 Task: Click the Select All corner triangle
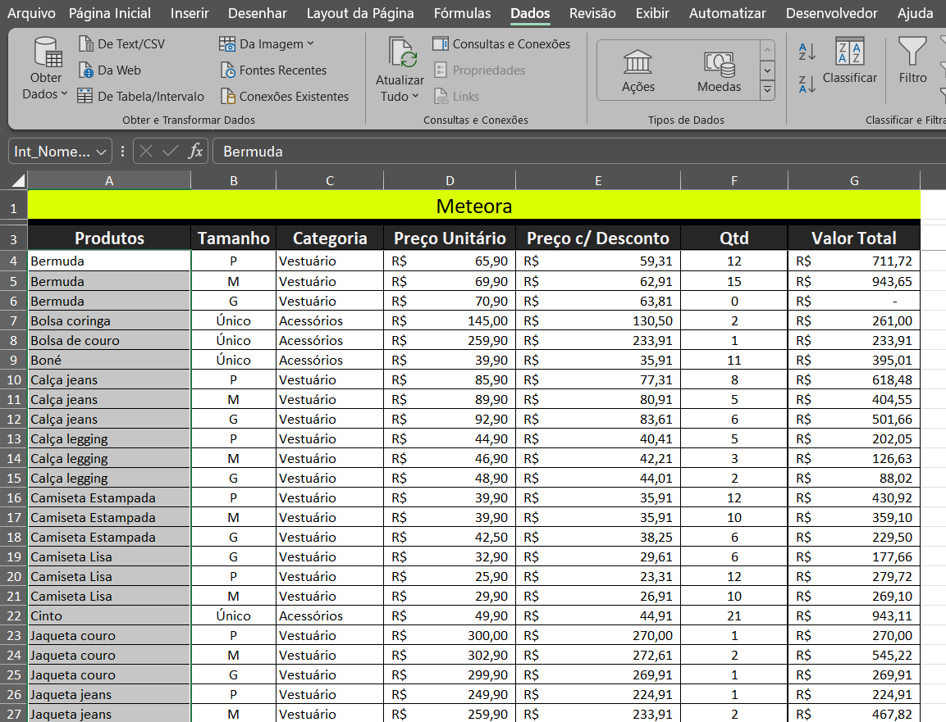18,180
